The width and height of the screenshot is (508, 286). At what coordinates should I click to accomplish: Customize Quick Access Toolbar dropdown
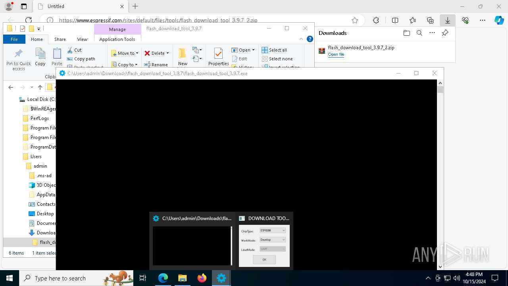click(38, 29)
